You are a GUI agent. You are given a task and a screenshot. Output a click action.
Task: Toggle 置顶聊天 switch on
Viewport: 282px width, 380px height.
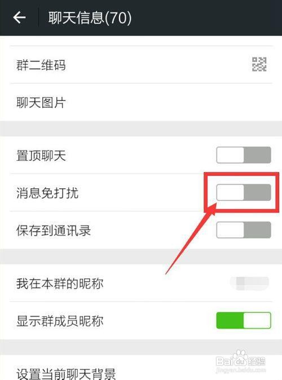pyautogui.click(x=244, y=155)
